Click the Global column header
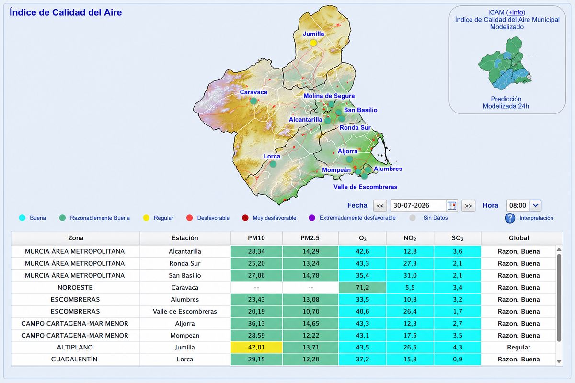Viewport: 575px width, 383px height. [x=519, y=238]
